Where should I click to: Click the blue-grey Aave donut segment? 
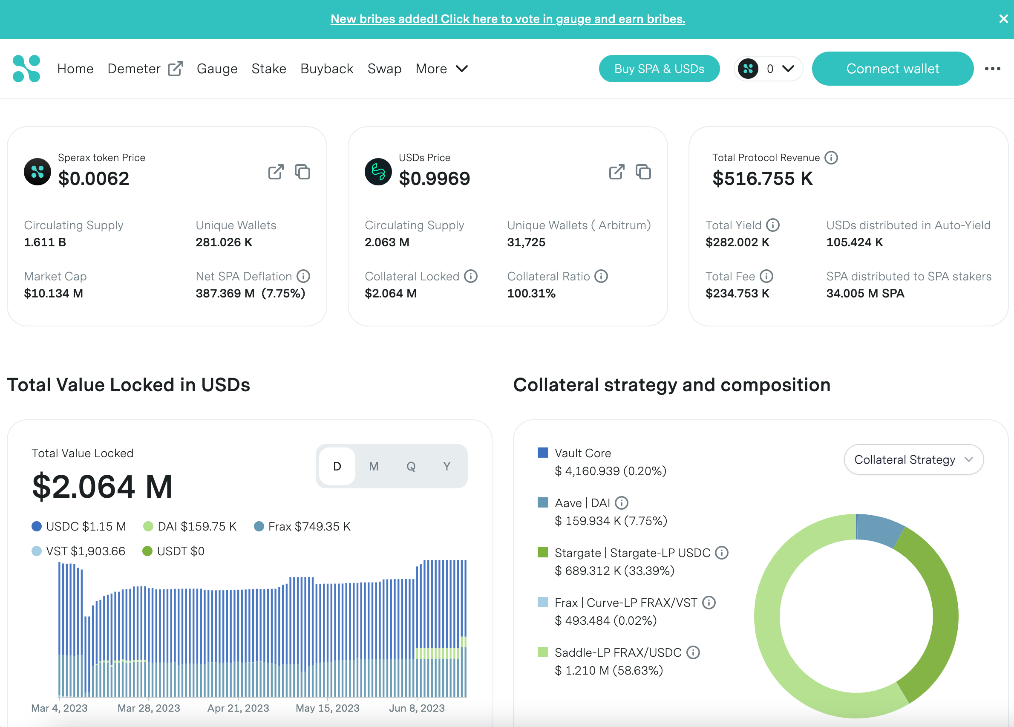pos(879,529)
